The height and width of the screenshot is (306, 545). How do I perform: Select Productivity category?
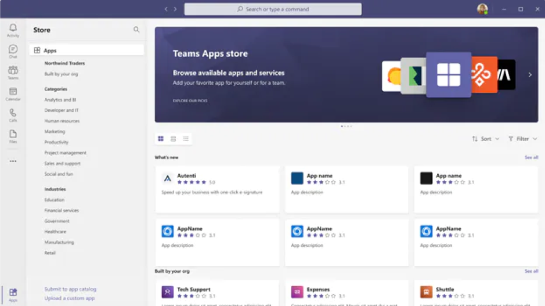point(56,142)
